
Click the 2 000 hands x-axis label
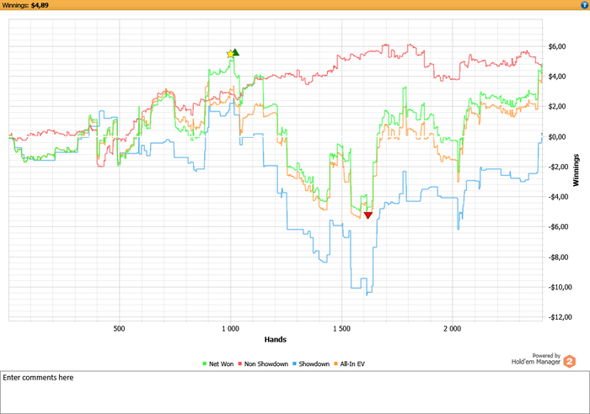[x=453, y=329]
